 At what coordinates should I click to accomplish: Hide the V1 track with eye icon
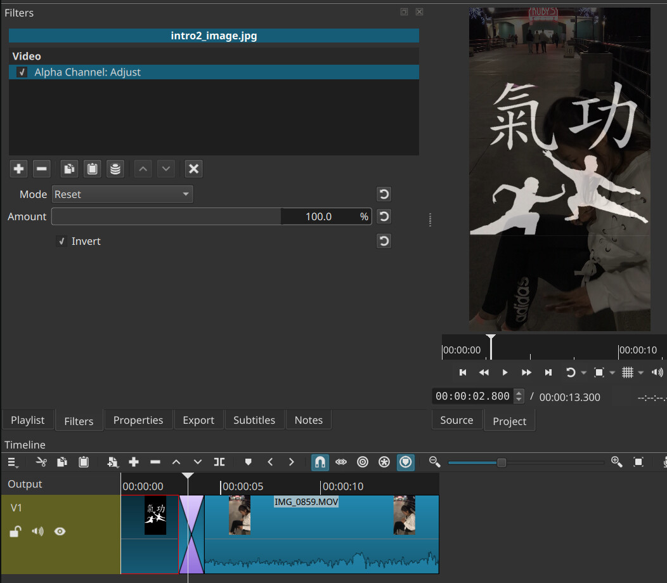pos(60,532)
